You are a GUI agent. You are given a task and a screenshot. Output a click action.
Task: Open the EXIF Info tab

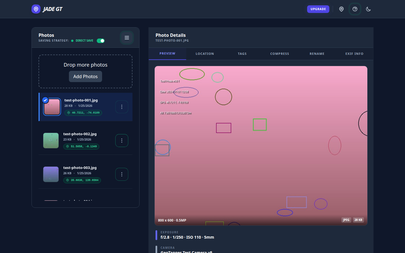pyautogui.click(x=354, y=54)
